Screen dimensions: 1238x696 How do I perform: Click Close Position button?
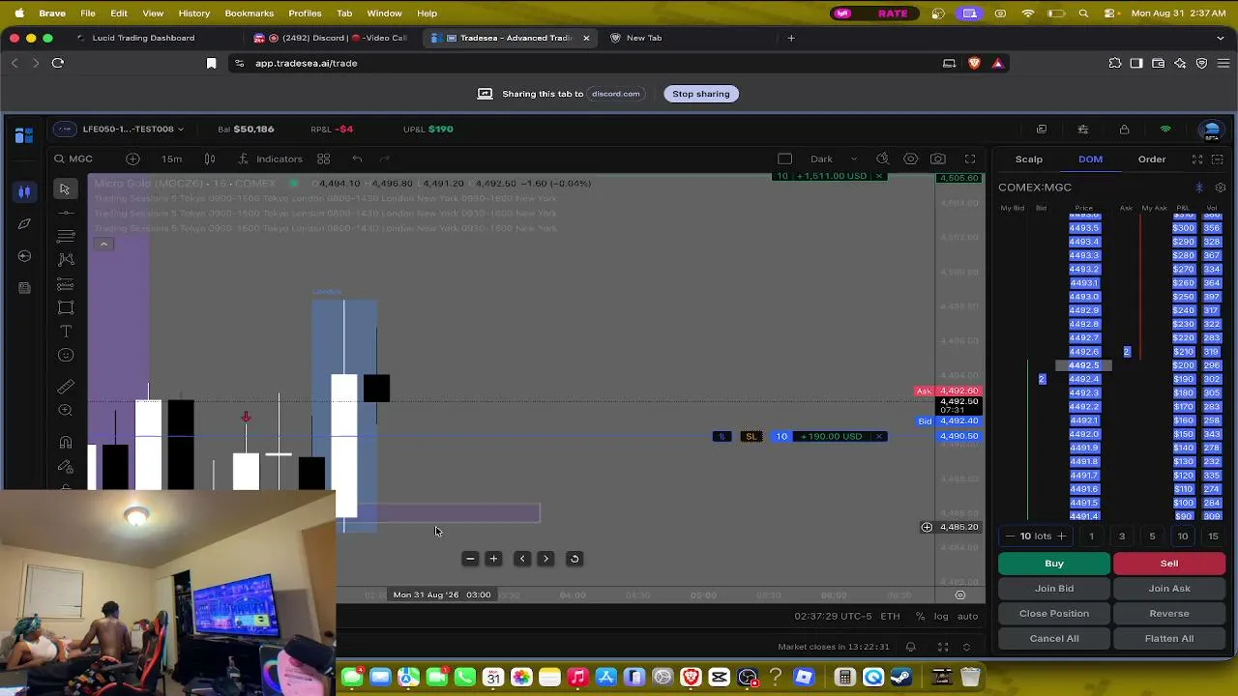pos(1054,613)
